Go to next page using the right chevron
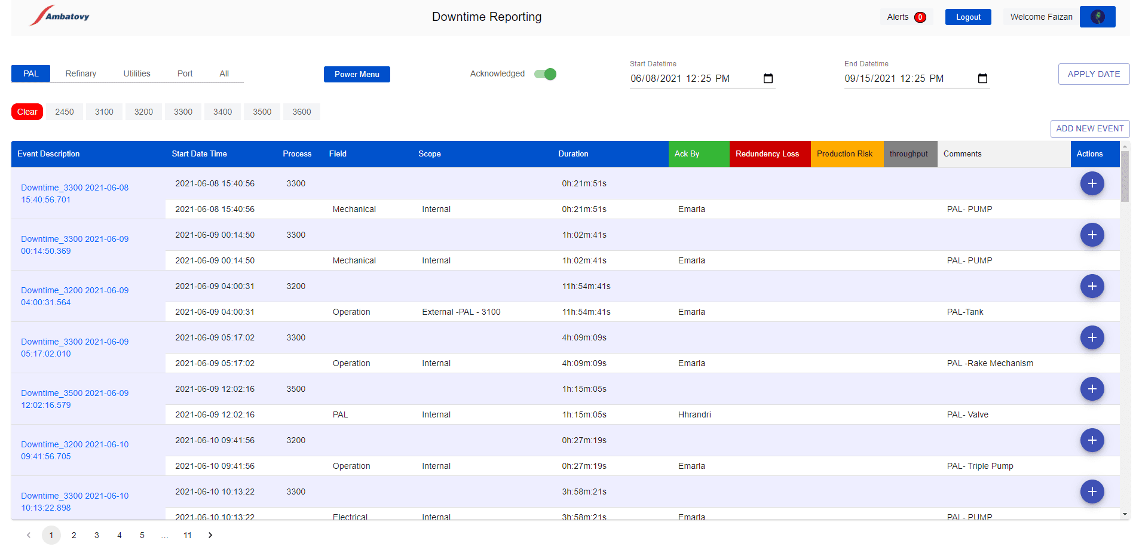 tap(210, 535)
